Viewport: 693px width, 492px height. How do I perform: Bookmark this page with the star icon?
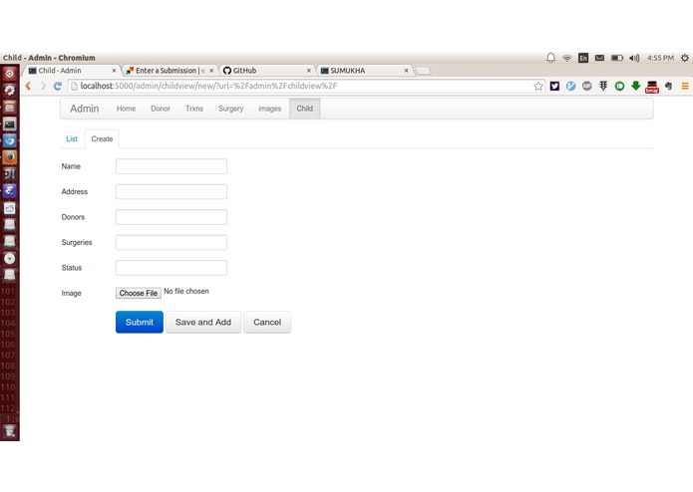(537, 86)
